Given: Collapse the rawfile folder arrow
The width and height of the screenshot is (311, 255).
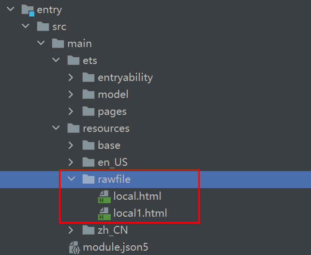Looking at the screenshot, I should [x=71, y=179].
